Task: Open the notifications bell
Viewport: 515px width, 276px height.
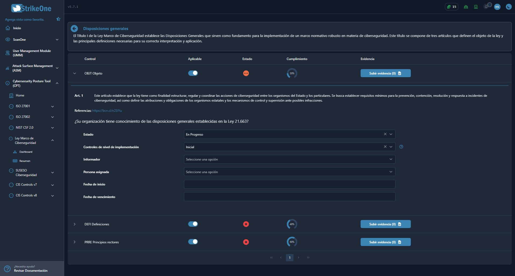Action: click(486, 7)
